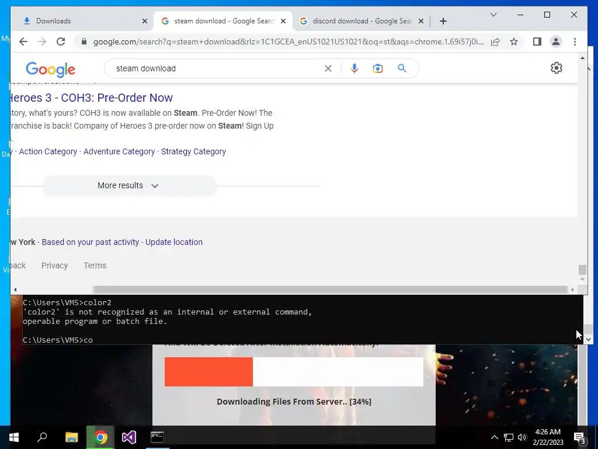Open File Explorer from the taskbar
This screenshot has height=449, width=598.
(71, 437)
